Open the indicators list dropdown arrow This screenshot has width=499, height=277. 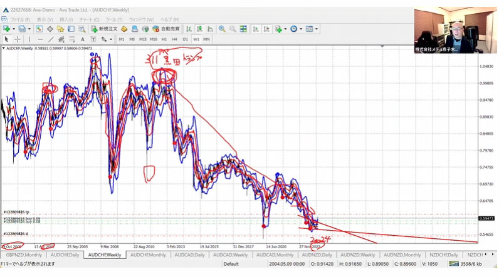click(x=285, y=29)
